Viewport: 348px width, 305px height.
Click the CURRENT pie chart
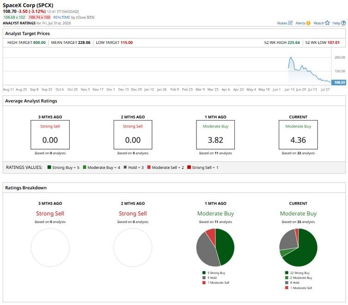(x=298, y=247)
